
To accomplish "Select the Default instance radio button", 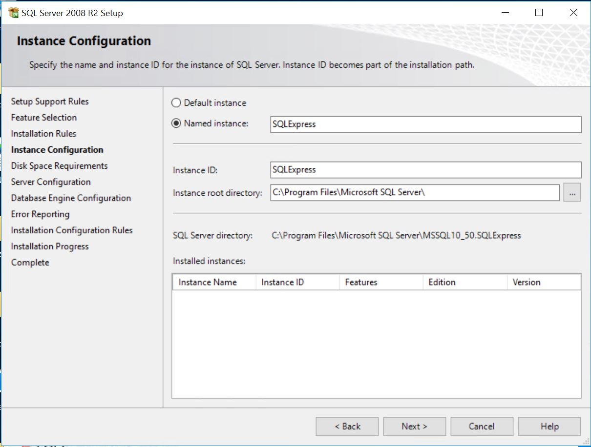I will [x=176, y=103].
